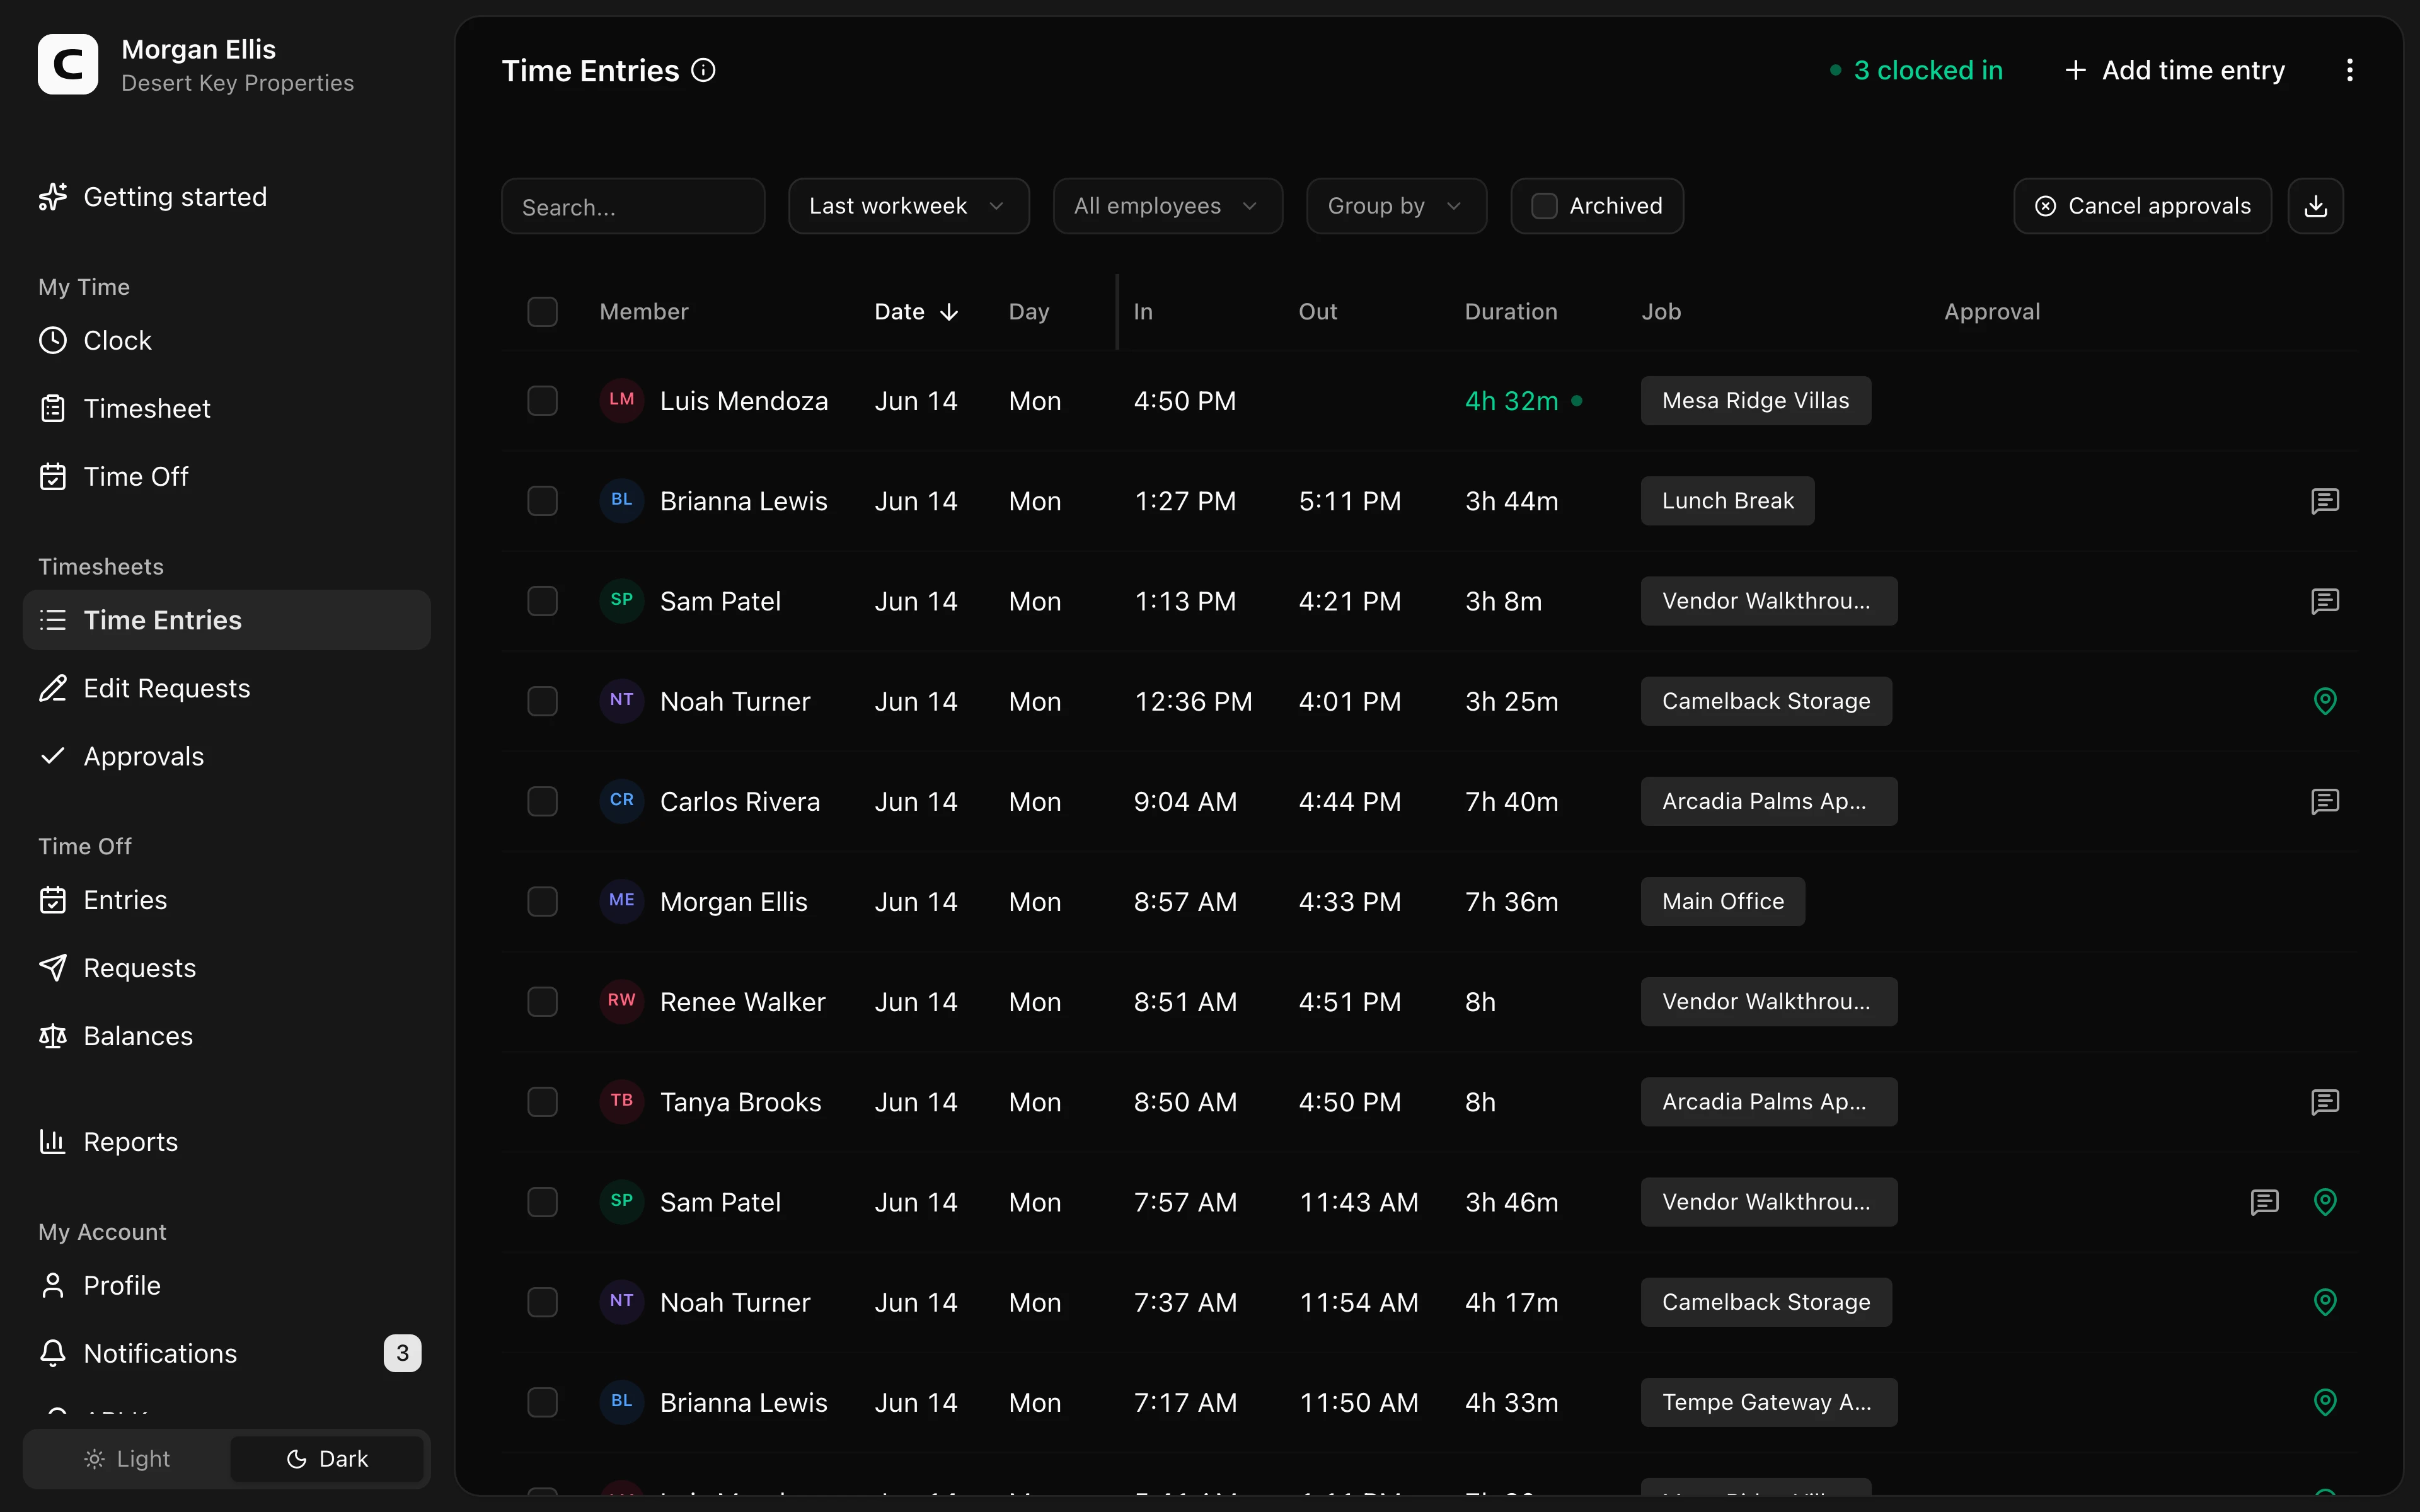Open the note icon on Tanya Brooks row

tap(2325, 1102)
